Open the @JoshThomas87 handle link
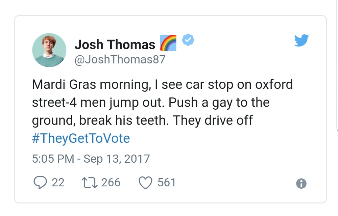 (120, 59)
